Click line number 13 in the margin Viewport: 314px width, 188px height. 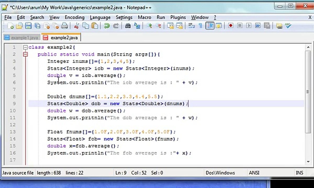pos(13,132)
